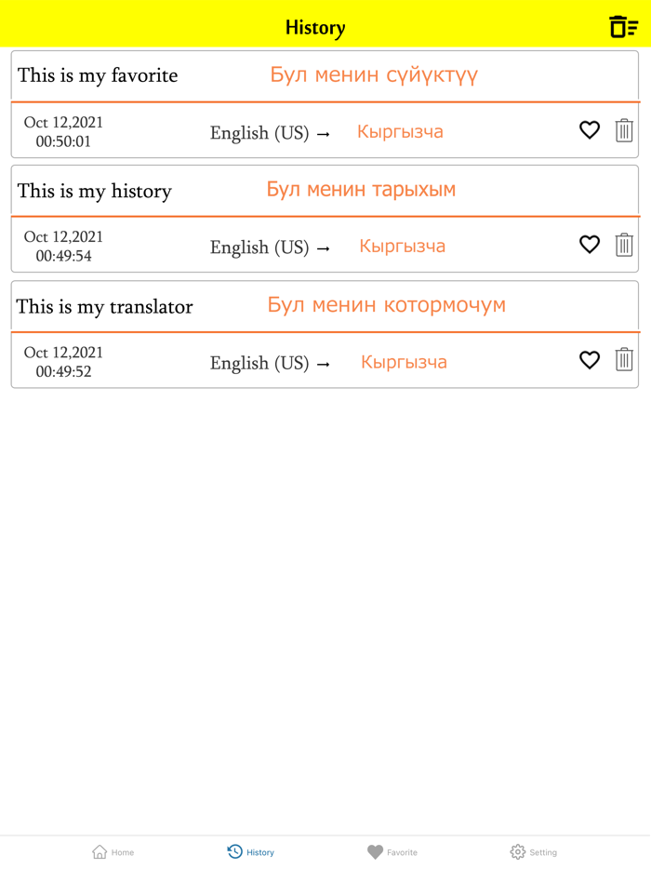Screen dimensions: 651x869
Task: Mark 'This is my translator' as favorite
Action: [x=589, y=360]
